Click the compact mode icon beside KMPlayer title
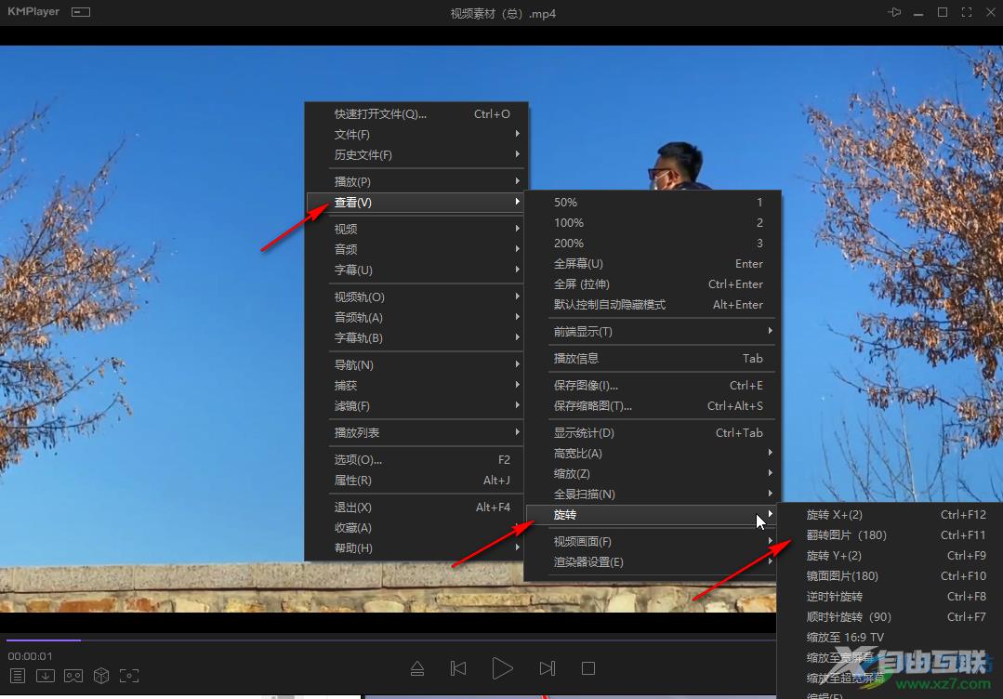Screen dimensions: 1003x699 pos(81,12)
